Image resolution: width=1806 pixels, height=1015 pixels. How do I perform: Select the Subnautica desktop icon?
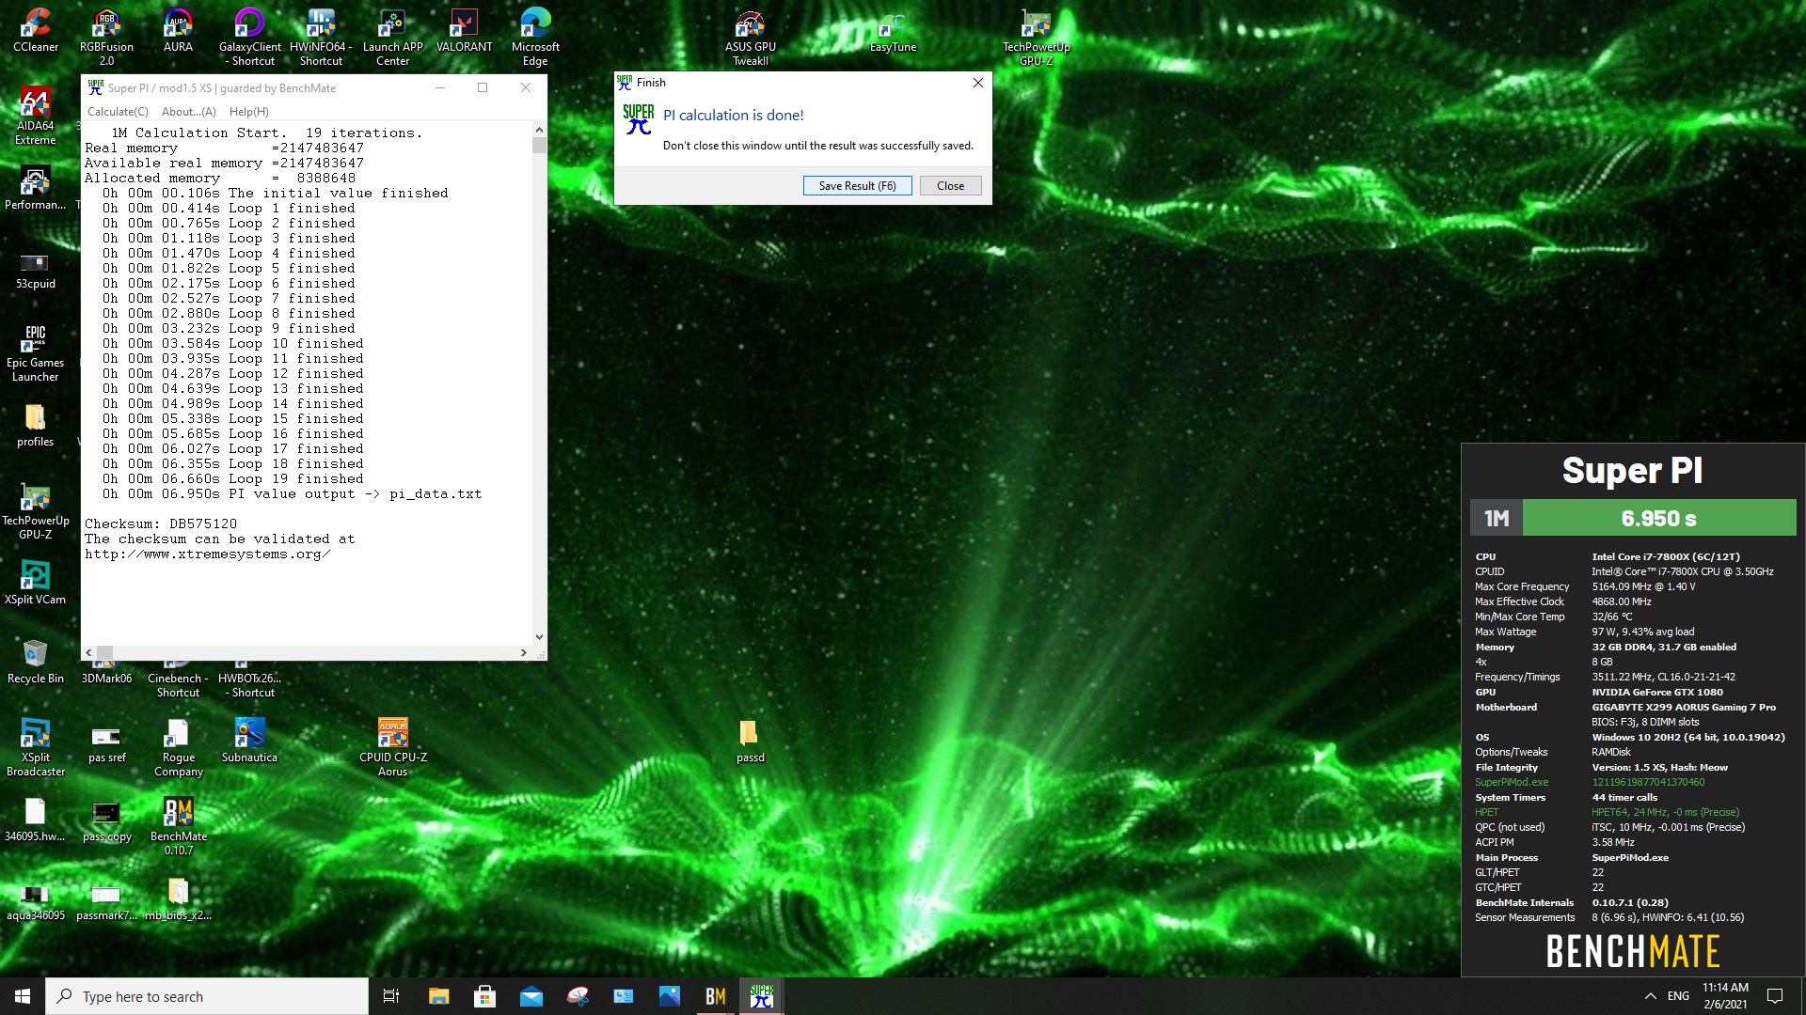click(249, 741)
